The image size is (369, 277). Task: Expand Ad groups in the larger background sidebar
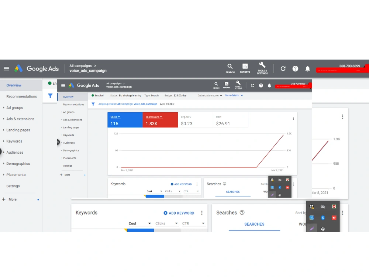click(x=4, y=107)
